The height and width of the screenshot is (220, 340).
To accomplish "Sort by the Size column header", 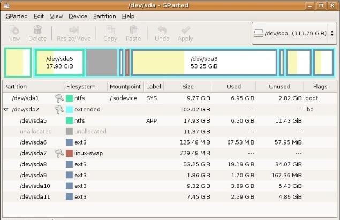I will point(187,86).
